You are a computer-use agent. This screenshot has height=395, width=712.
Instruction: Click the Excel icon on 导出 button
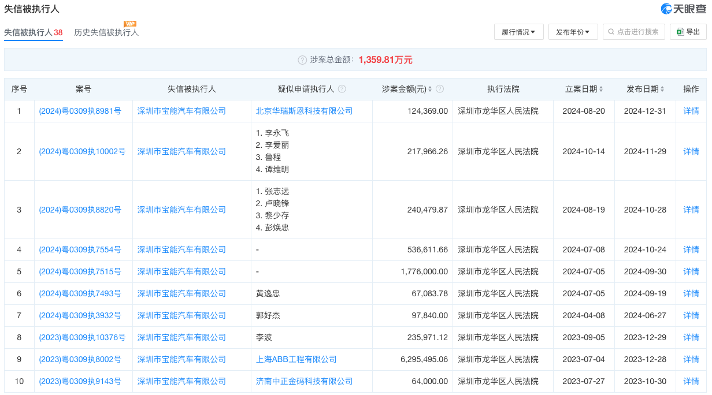[680, 32]
